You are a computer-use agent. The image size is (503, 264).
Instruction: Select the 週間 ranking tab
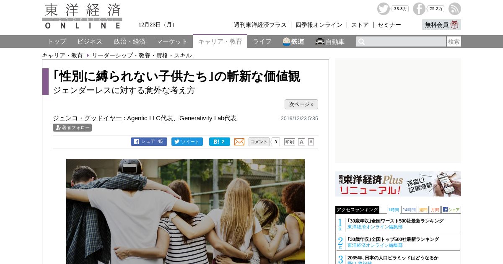click(423, 210)
